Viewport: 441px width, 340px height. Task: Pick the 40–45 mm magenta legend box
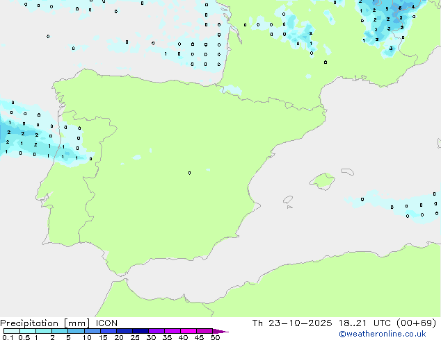tap(189, 331)
